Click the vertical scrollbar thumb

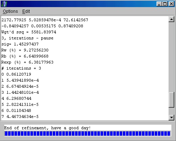[x=171, y=100]
